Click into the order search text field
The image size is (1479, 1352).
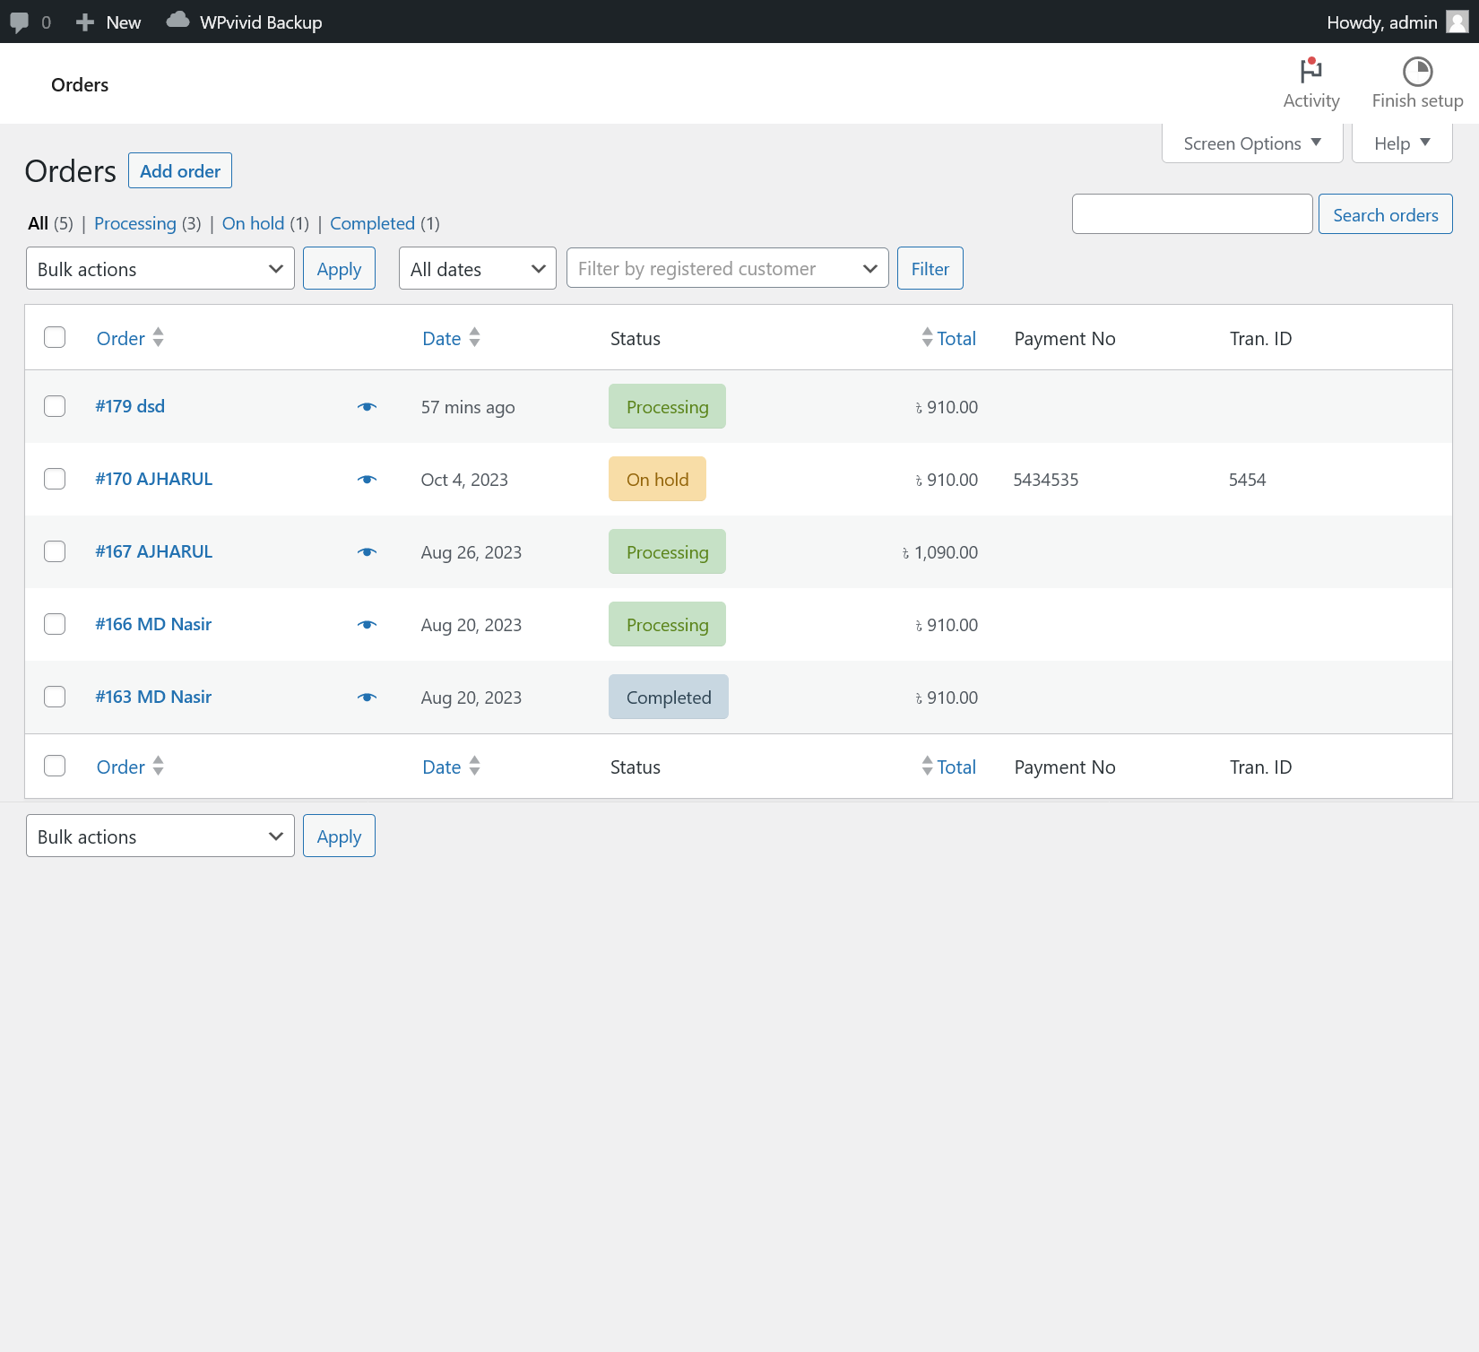[1191, 214]
